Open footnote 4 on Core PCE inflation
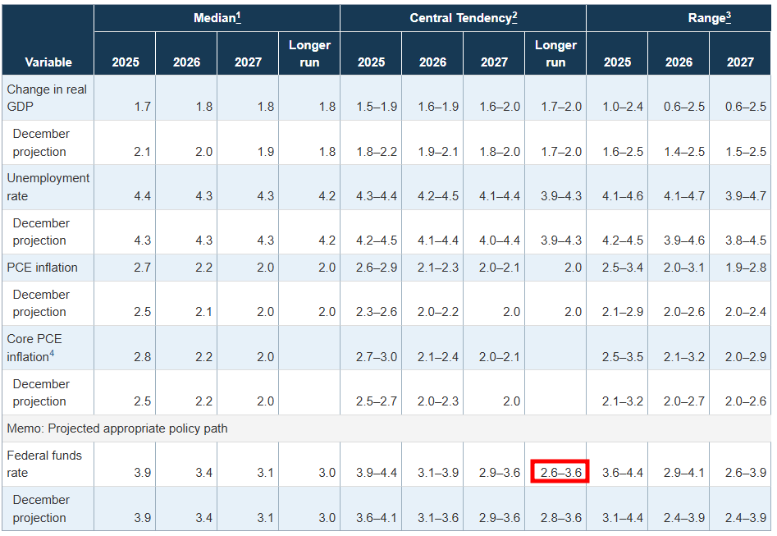 pyautogui.click(x=52, y=354)
